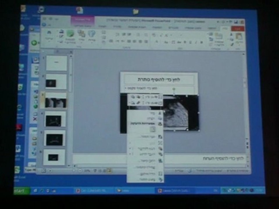Click the Cut entry in the context menu
This screenshot has width=279, height=209.
145,113
